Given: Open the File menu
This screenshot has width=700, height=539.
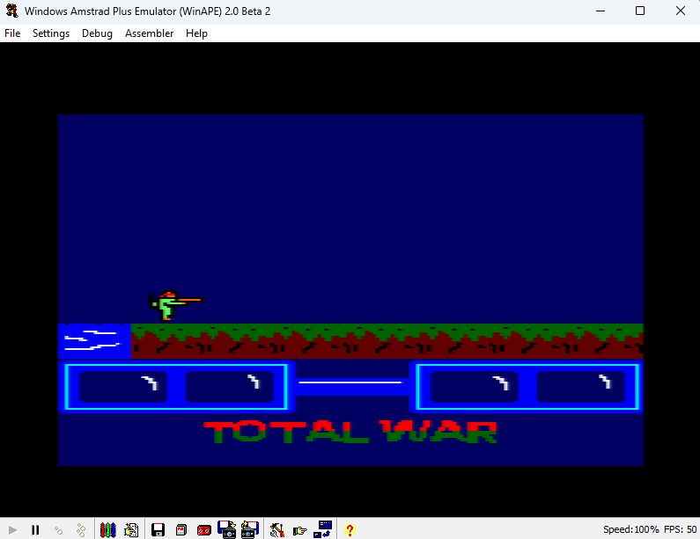Looking at the screenshot, I should (12, 33).
